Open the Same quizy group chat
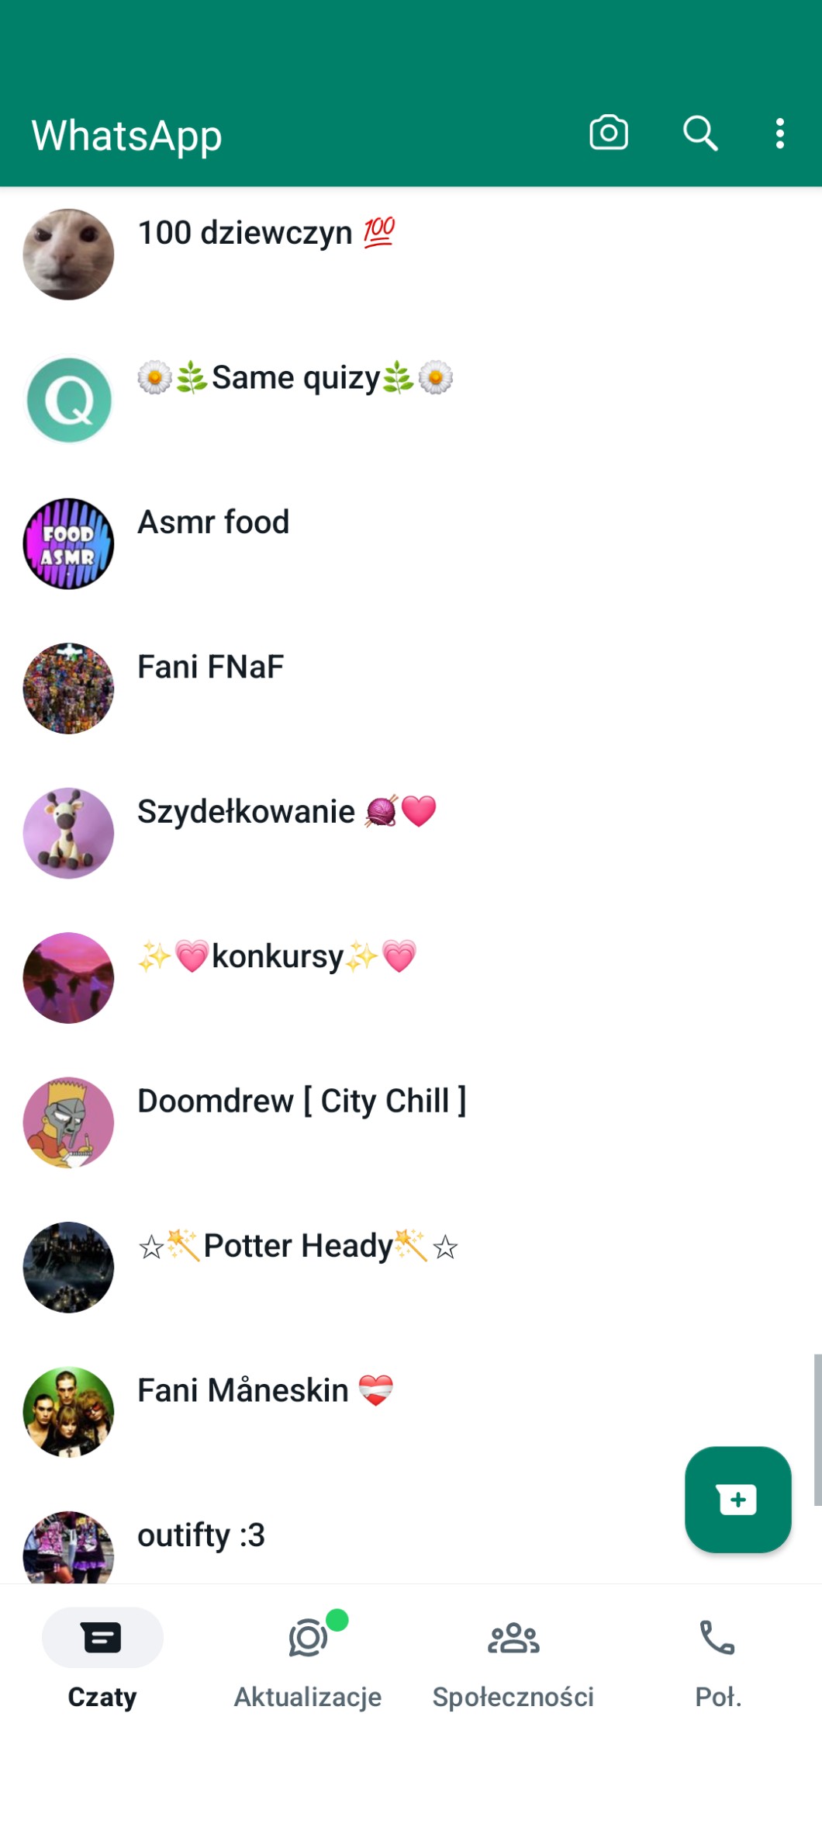This screenshot has width=822, height=1828. 411,400
